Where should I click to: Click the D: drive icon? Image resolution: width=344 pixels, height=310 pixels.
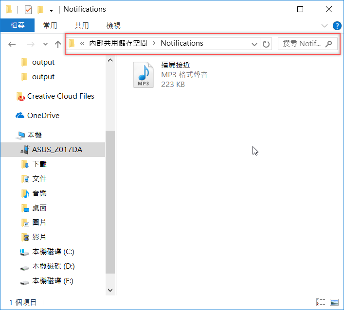24,268
